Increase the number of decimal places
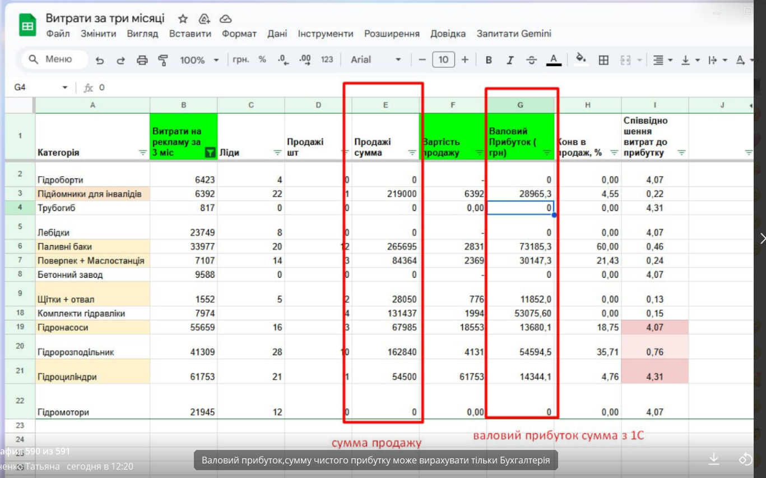Viewport: 766px width, 478px height. (305, 60)
